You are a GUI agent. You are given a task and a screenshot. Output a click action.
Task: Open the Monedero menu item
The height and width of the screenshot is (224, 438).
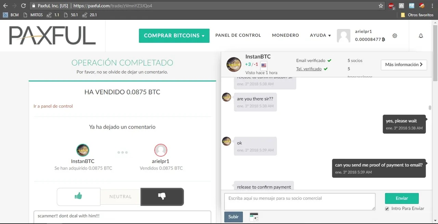[x=285, y=35]
